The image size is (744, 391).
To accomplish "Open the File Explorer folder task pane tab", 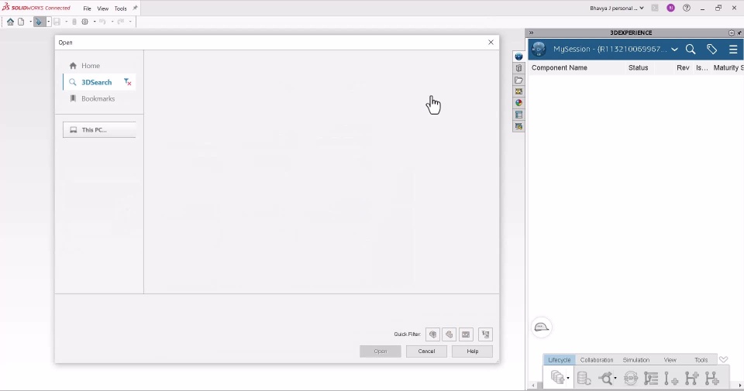I will pos(518,80).
